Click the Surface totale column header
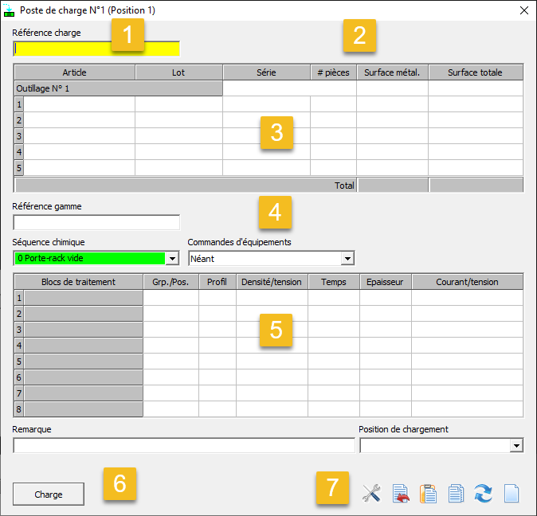The width and height of the screenshot is (537, 516). click(x=475, y=72)
